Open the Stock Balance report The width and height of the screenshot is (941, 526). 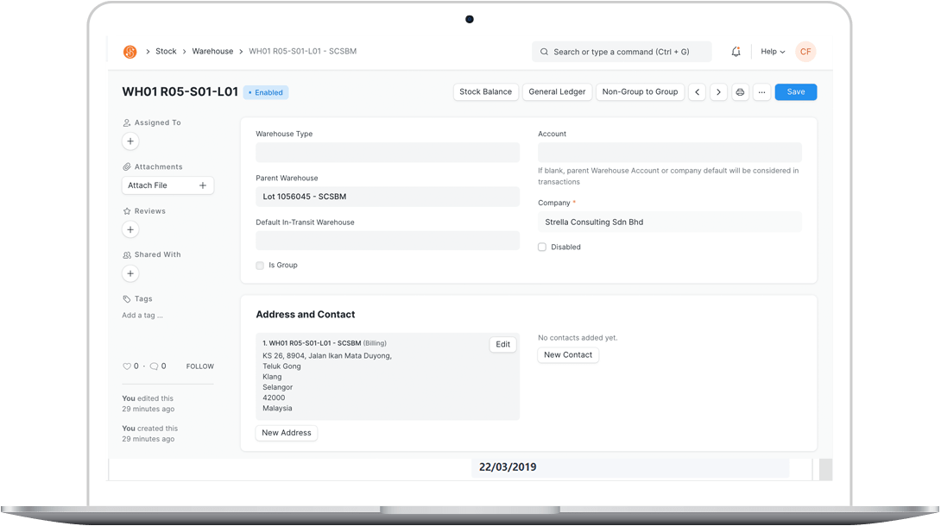(485, 92)
